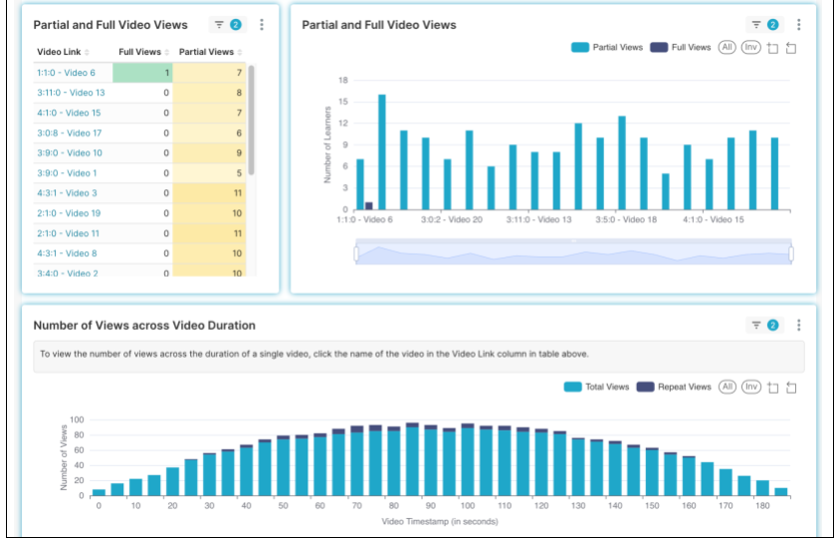Image resolution: width=836 pixels, height=538 pixels.
Task: Click left handle of chart zoom slider
Action: tap(356, 255)
